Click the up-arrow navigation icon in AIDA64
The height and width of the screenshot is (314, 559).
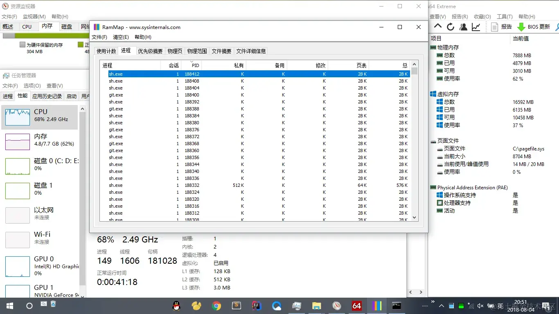tap(437, 26)
